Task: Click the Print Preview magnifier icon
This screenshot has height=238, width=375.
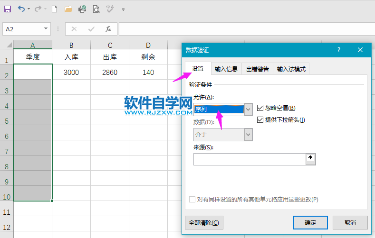Action: pos(96,9)
